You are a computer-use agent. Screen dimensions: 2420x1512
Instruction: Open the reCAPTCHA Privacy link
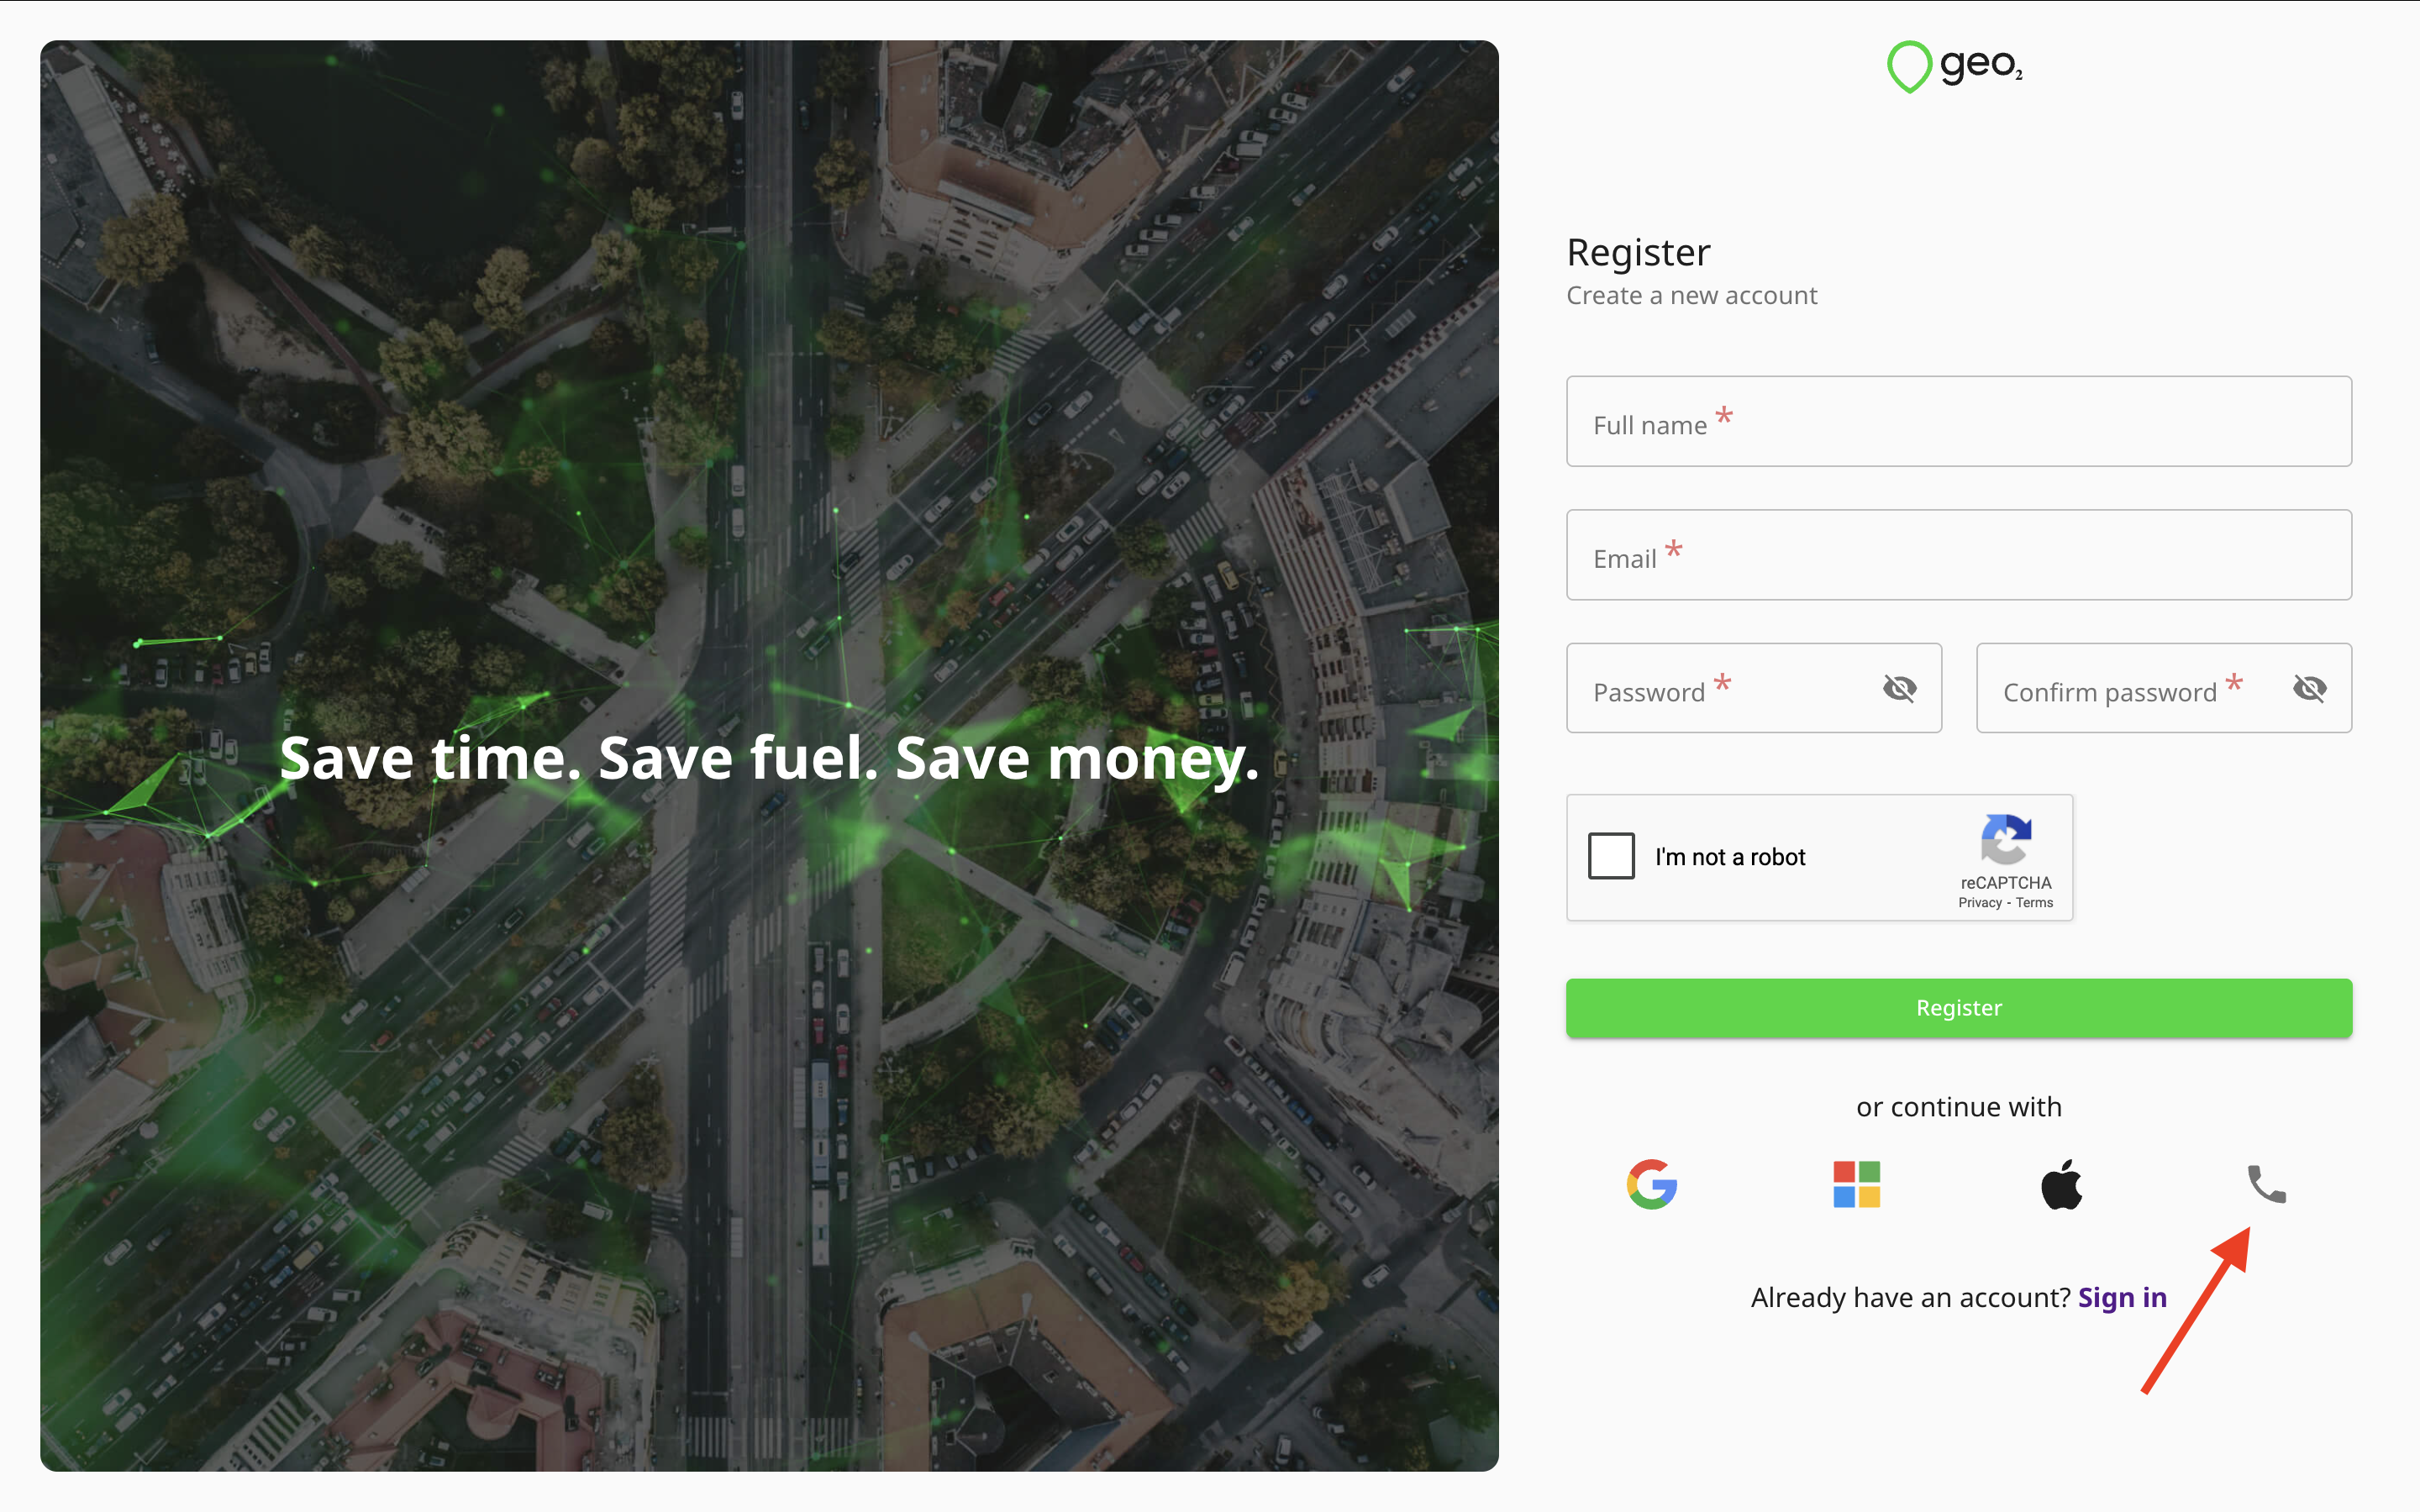pos(1980,903)
